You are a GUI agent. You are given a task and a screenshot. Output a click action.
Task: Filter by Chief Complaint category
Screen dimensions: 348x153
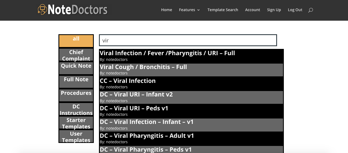click(x=76, y=55)
